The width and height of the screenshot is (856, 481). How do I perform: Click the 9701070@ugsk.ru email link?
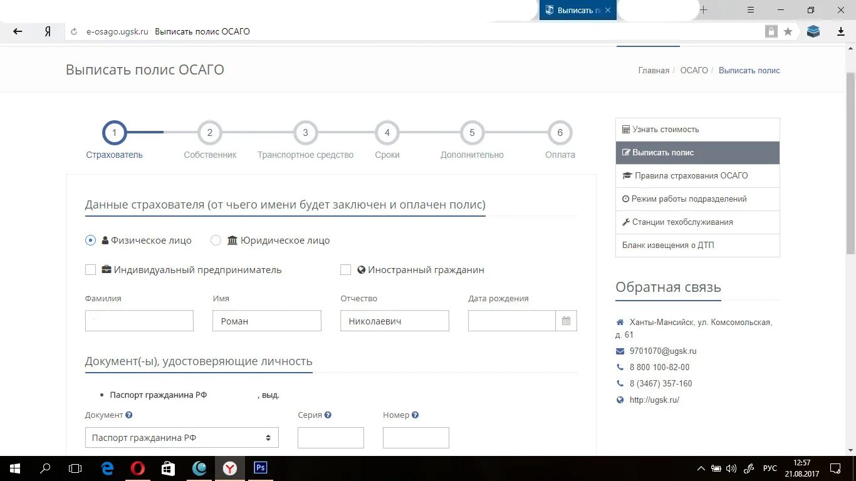[x=663, y=351]
